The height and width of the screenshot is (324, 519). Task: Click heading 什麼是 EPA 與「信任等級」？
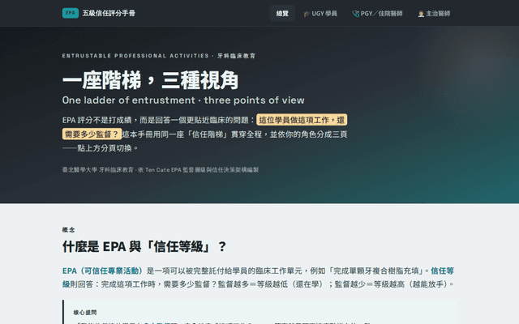click(144, 246)
